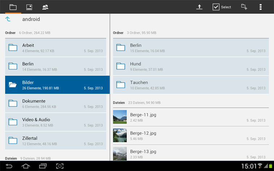Open the Video & Audio folder
Screen dimensions: 274x171
[55, 122]
